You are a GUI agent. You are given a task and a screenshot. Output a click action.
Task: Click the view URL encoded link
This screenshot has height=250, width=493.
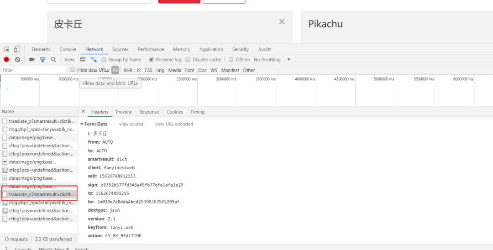[174, 124]
